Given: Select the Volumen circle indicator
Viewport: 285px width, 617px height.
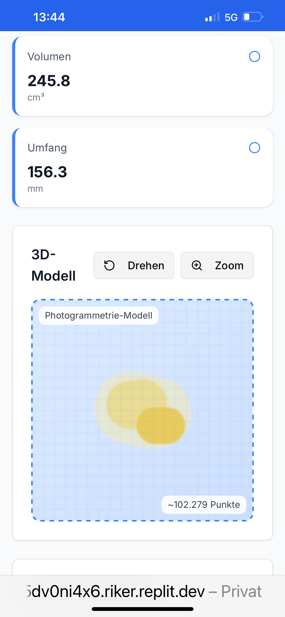Looking at the screenshot, I should [254, 56].
